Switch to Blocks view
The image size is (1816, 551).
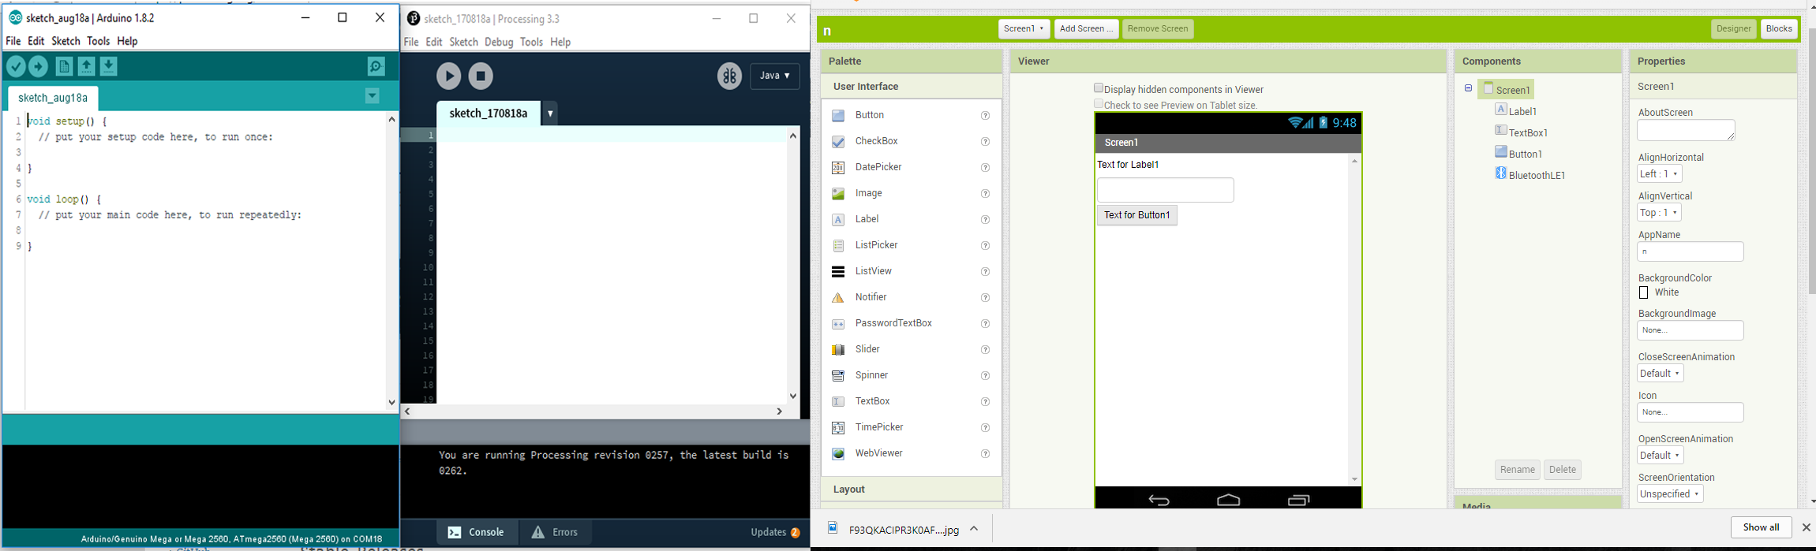(1779, 29)
